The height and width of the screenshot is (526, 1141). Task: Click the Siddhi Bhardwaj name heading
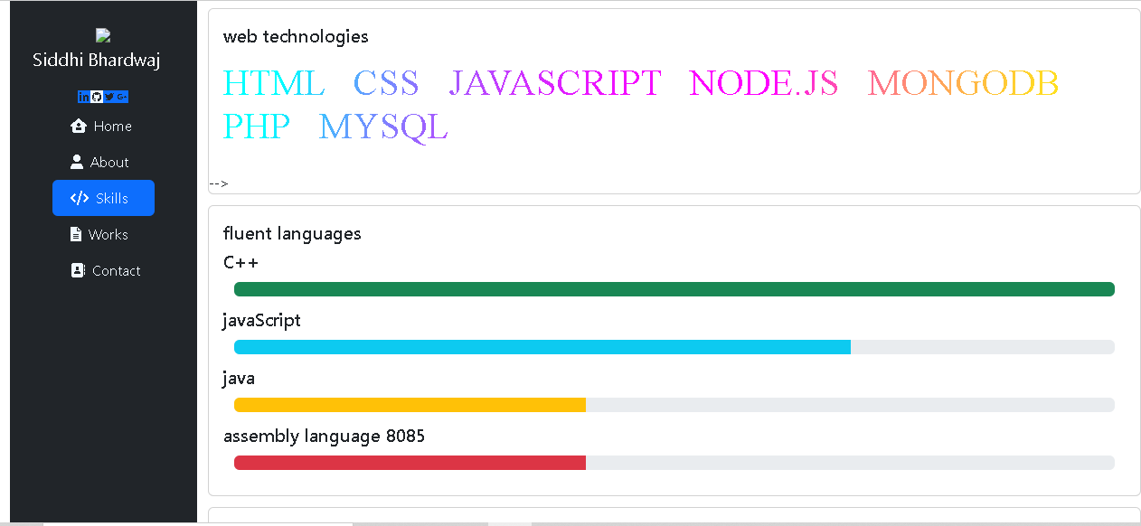[96, 61]
